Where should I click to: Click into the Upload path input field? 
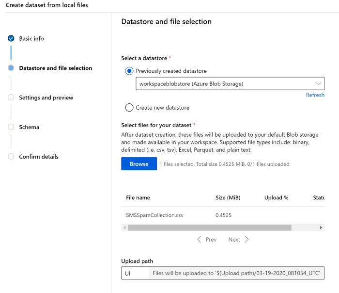click(134, 274)
